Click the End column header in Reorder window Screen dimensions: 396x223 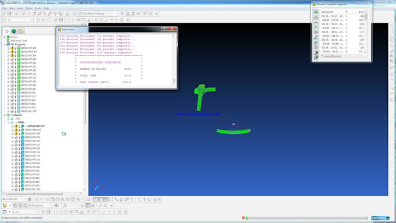pyautogui.click(x=361, y=12)
